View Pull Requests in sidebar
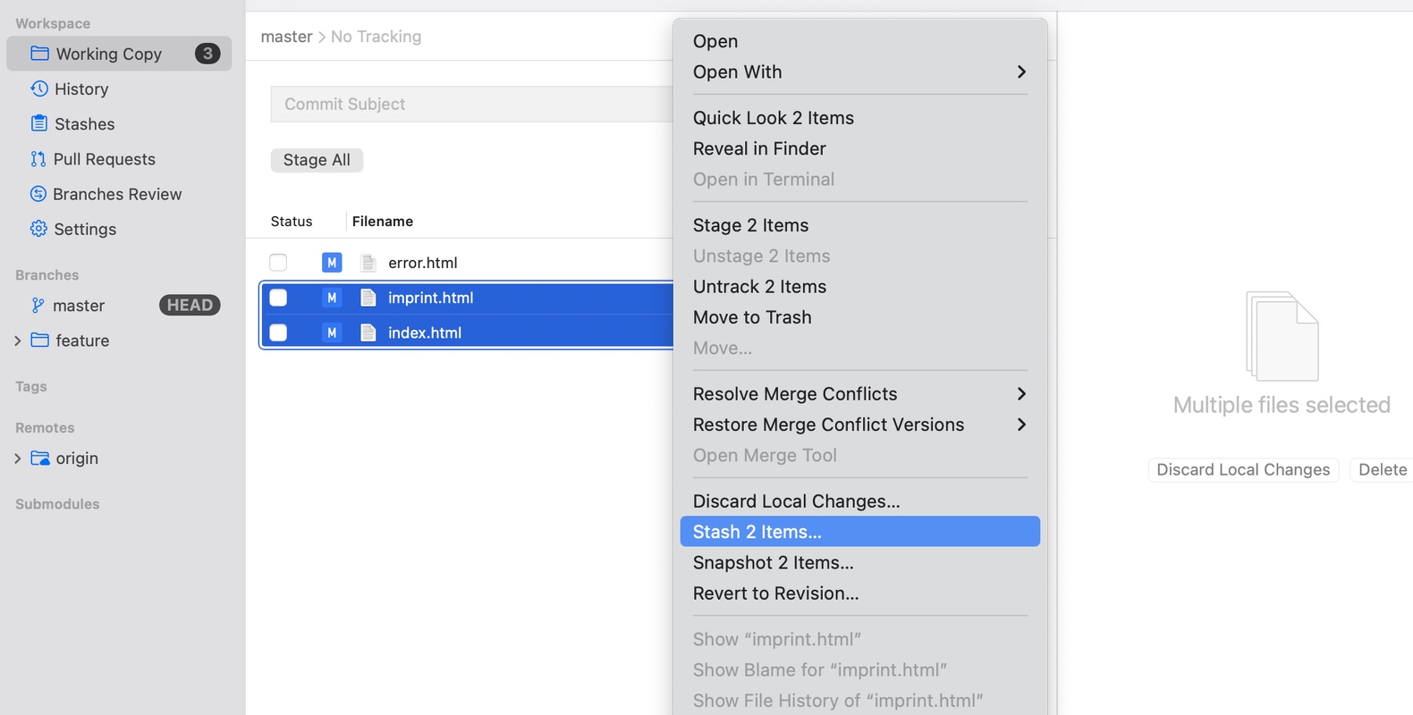 [103, 159]
